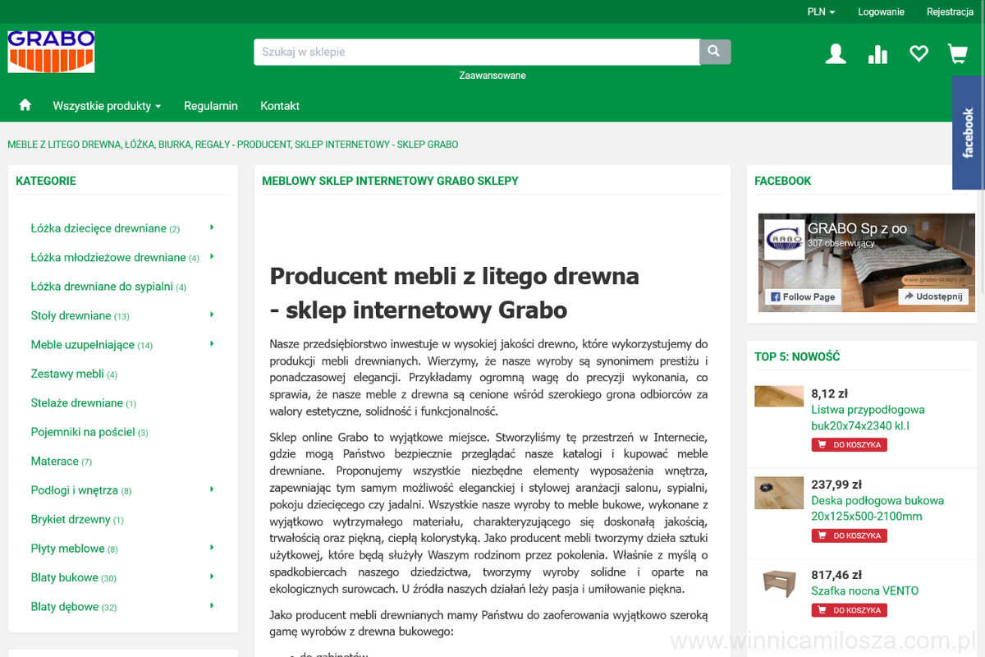
Task: Click the Logowanie link
Action: tap(881, 11)
